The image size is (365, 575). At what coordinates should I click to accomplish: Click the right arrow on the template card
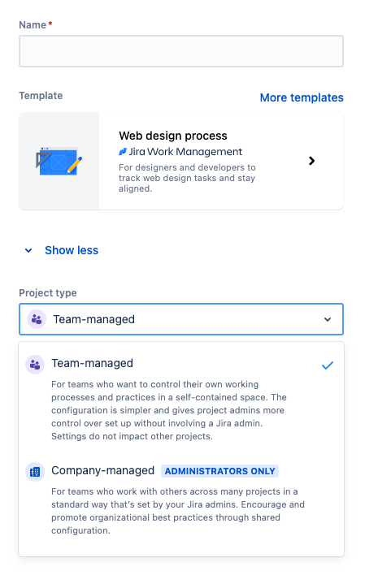coord(312,161)
